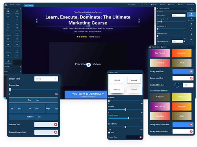Clear the Background Start color

191,71
